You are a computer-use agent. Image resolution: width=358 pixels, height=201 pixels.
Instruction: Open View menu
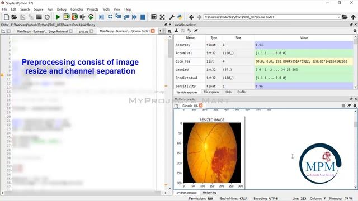tap(117, 9)
